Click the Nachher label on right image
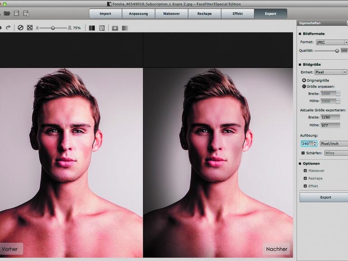This screenshot has width=348, height=261. click(277, 249)
